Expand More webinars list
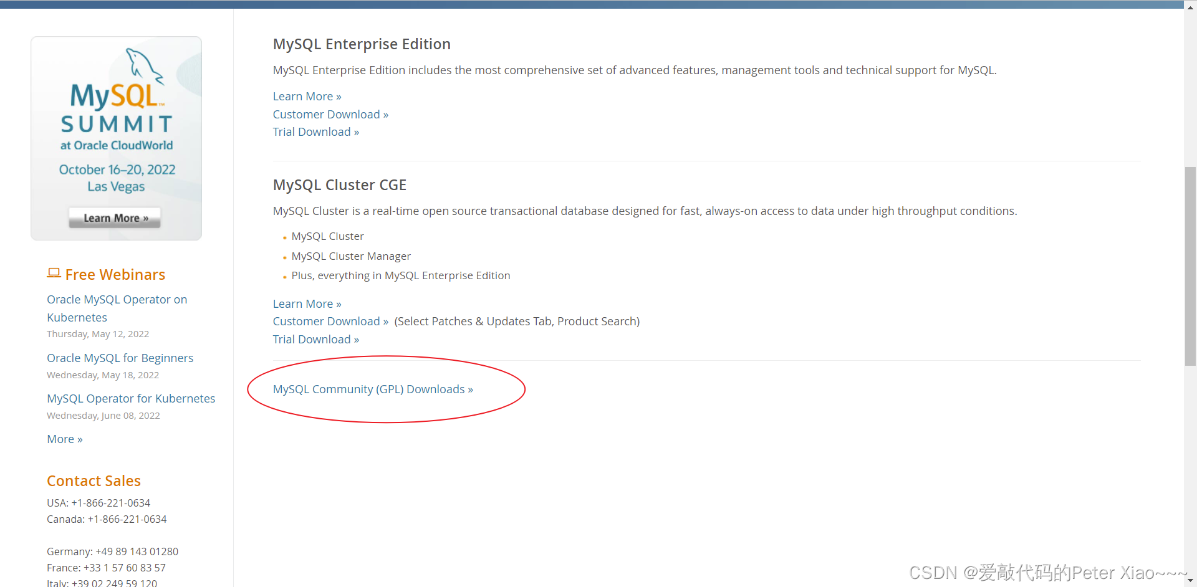1197x587 pixels. click(x=64, y=439)
